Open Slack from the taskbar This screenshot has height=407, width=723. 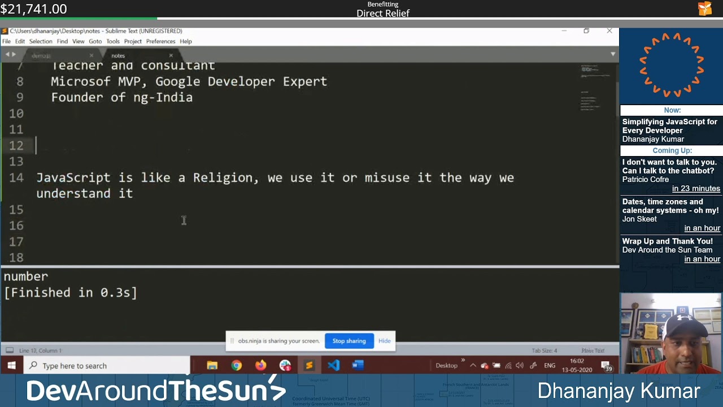(285, 366)
